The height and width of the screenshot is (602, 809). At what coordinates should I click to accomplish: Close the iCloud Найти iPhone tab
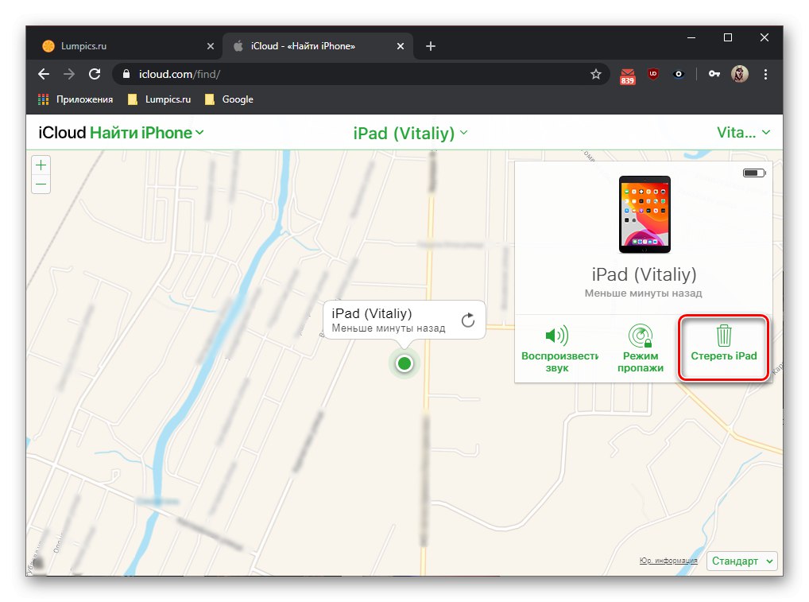[401, 46]
